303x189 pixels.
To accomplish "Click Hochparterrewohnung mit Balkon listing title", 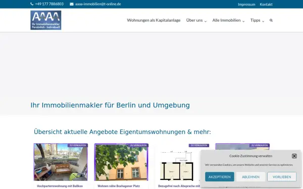I will pos(60,186).
